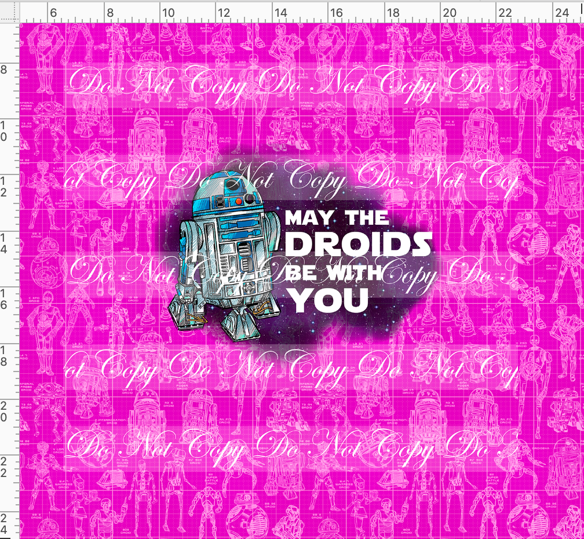Click the ruler origin box in the corner
This screenshot has height=539, width=584.
[10, 13]
